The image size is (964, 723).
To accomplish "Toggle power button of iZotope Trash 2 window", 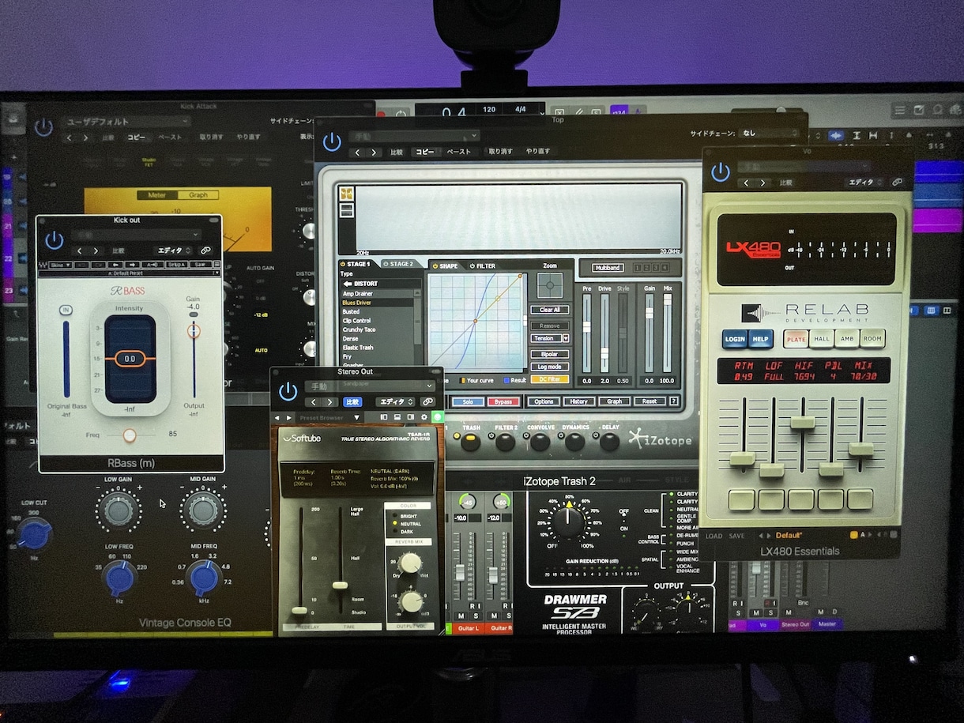I will [332, 142].
